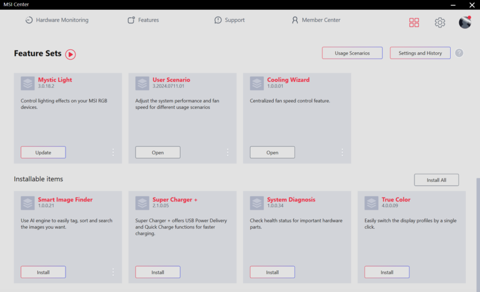Click User Scenario version 3.2024.0711.01 text
The width and height of the screenshot is (480, 292).
pyautogui.click(x=168, y=86)
